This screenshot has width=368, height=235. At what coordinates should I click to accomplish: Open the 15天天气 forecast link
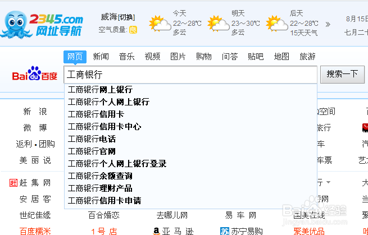click(304, 33)
